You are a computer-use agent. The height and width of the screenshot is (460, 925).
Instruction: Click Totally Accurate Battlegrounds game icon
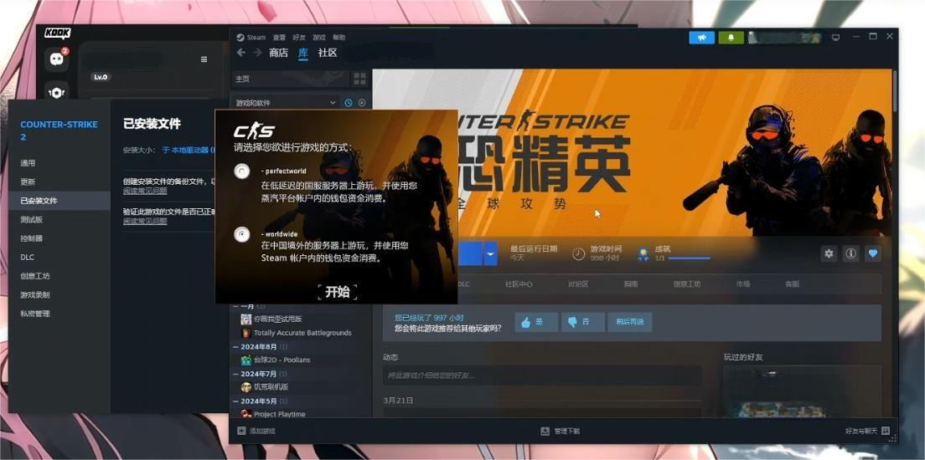[x=246, y=333]
